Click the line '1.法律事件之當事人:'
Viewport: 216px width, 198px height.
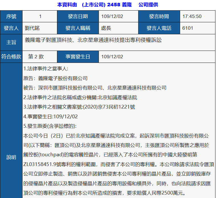46,69
